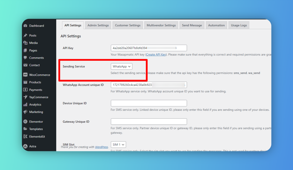Image resolution: width=293 pixels, height=170 pixels.
Task: Click the Astra logo icon
Action: pos(25,146)
